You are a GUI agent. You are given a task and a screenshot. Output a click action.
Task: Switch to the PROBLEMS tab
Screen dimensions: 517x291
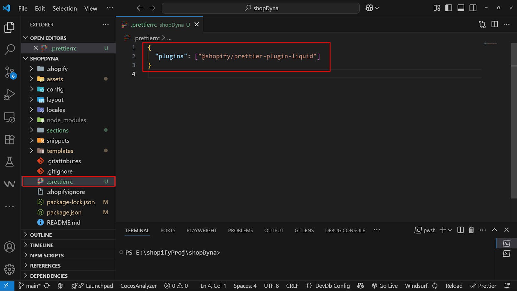pyautogui.click(x=241, y=230)
